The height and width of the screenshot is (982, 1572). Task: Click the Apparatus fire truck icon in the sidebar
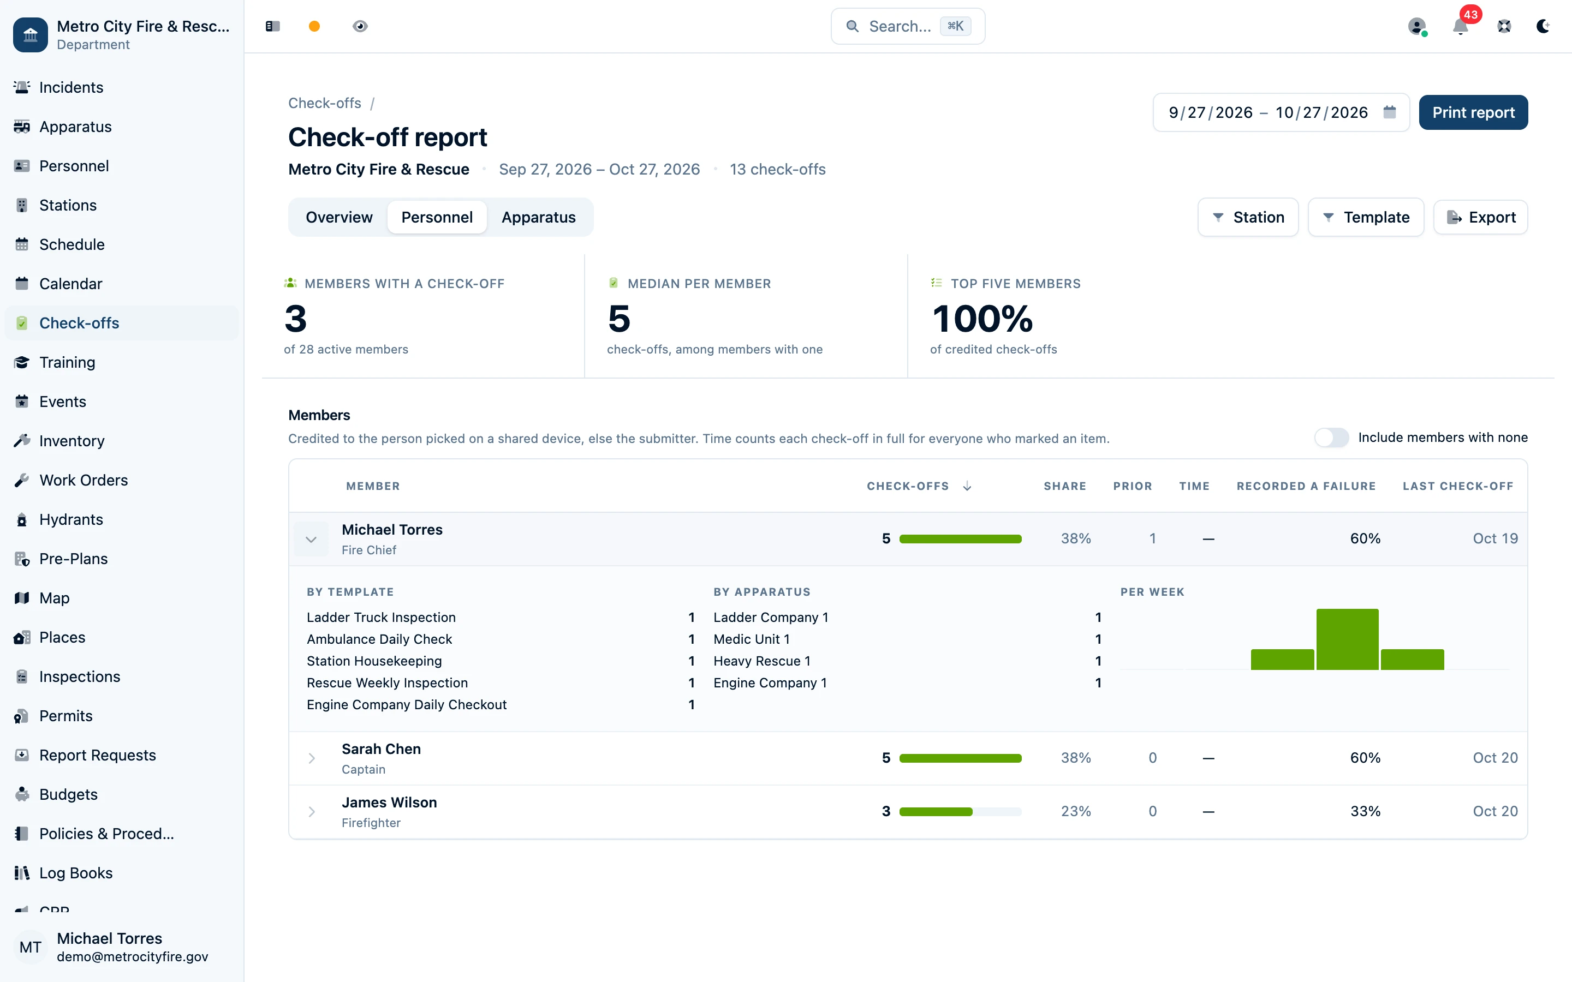22,127
